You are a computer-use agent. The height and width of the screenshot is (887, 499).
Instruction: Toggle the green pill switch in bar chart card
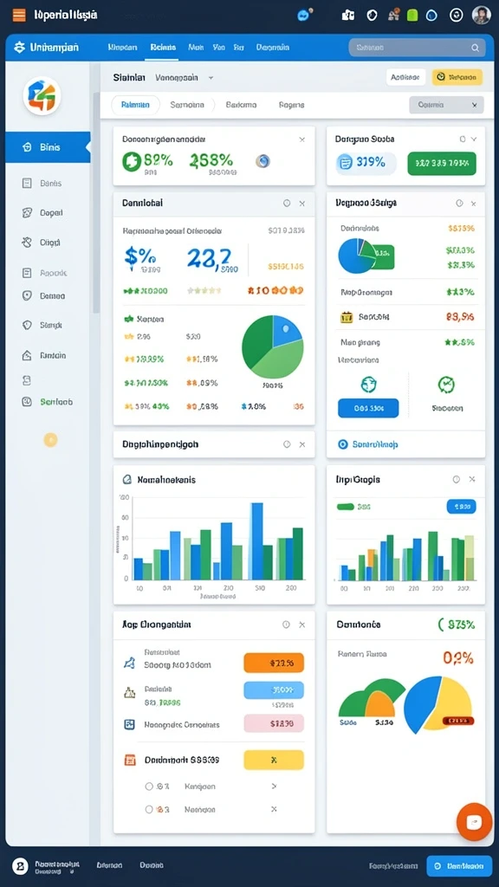pyautogui.click(x=345, y=507)
